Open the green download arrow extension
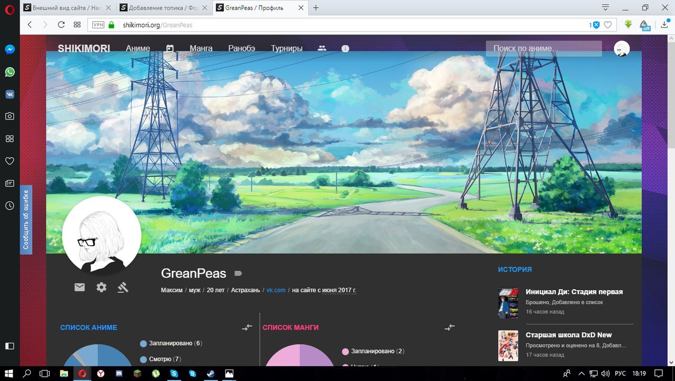This screenshot has height=381, width=675. click(x=628, y=24)
